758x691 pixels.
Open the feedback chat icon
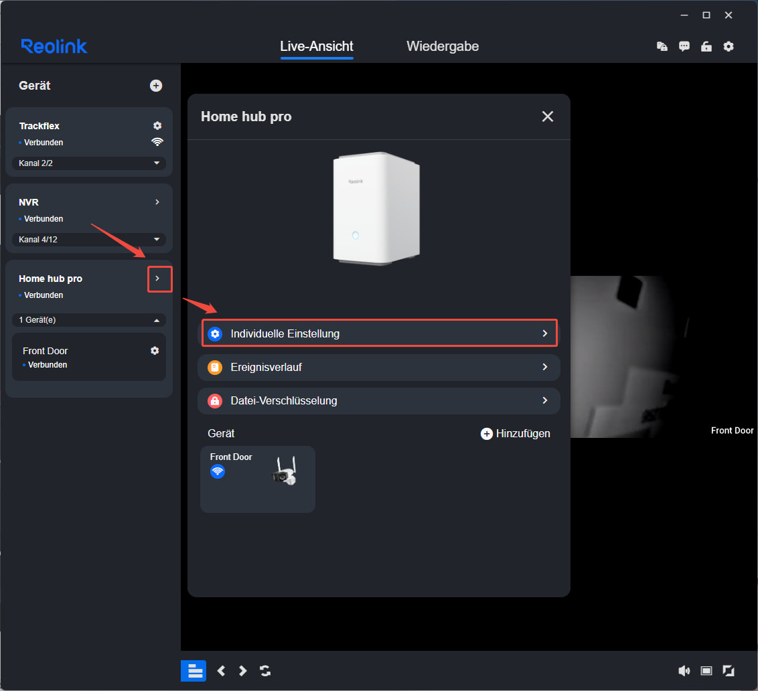684,46
